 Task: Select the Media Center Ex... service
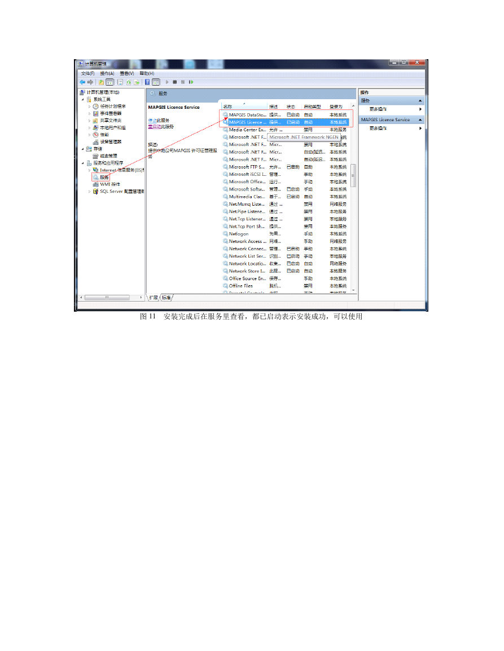pyautogui.click(x=285, y=130)
